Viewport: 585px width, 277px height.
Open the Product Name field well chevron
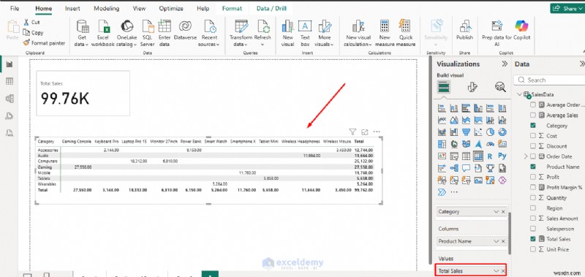coord(497,242)
